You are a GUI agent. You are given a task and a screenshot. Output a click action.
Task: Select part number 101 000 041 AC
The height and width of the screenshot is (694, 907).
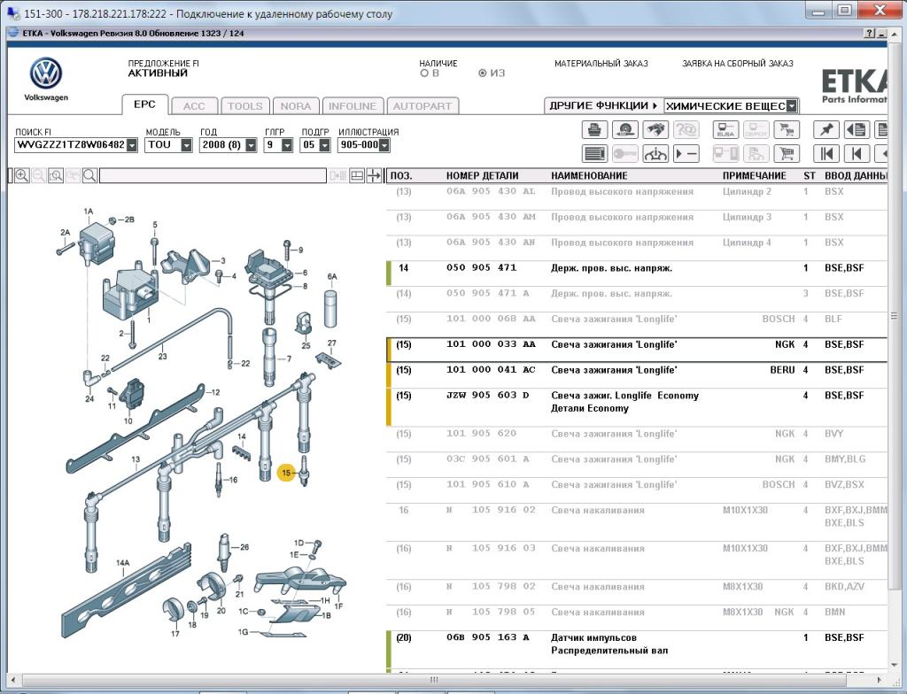491,369
